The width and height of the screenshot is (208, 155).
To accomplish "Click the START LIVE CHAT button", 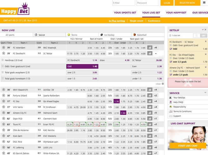I will pyautogui.click(x=188, y=146).
